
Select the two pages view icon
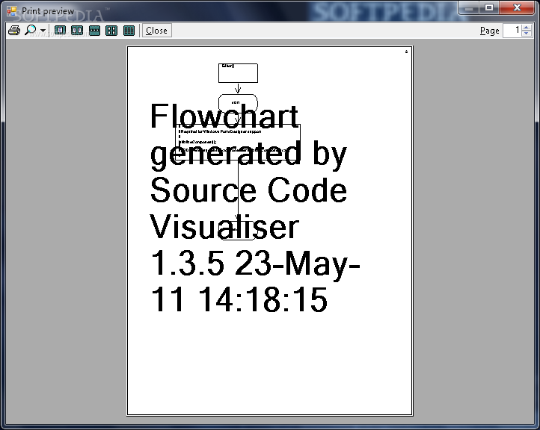click(x=77, y=31)
